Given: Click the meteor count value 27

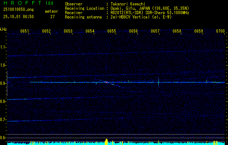Looking at the screenshot, I should (x=53, y=17).
